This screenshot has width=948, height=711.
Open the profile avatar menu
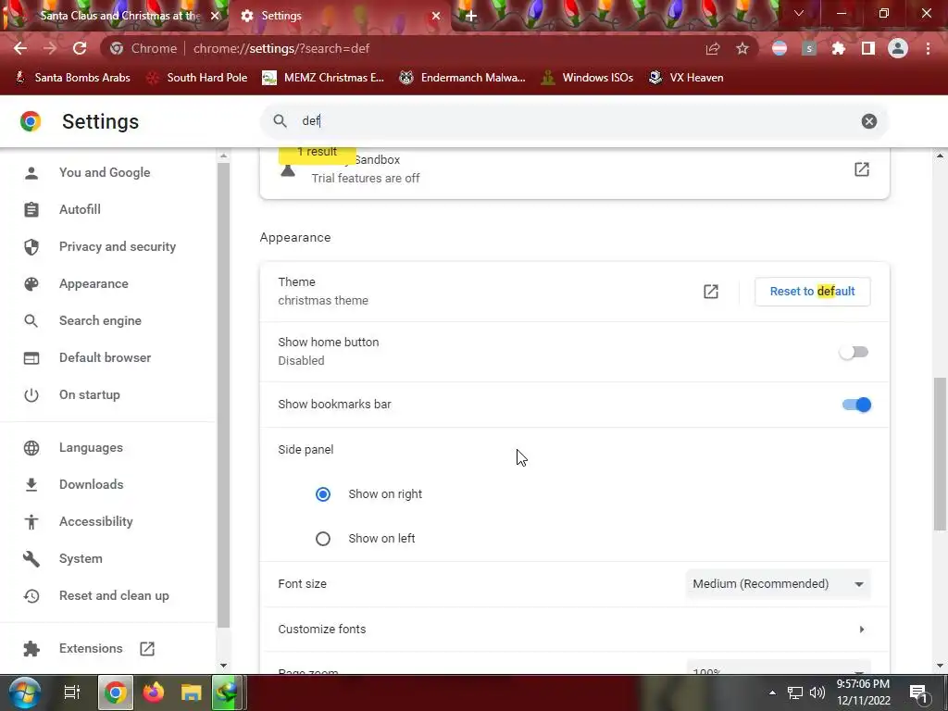tap(898, 48)
